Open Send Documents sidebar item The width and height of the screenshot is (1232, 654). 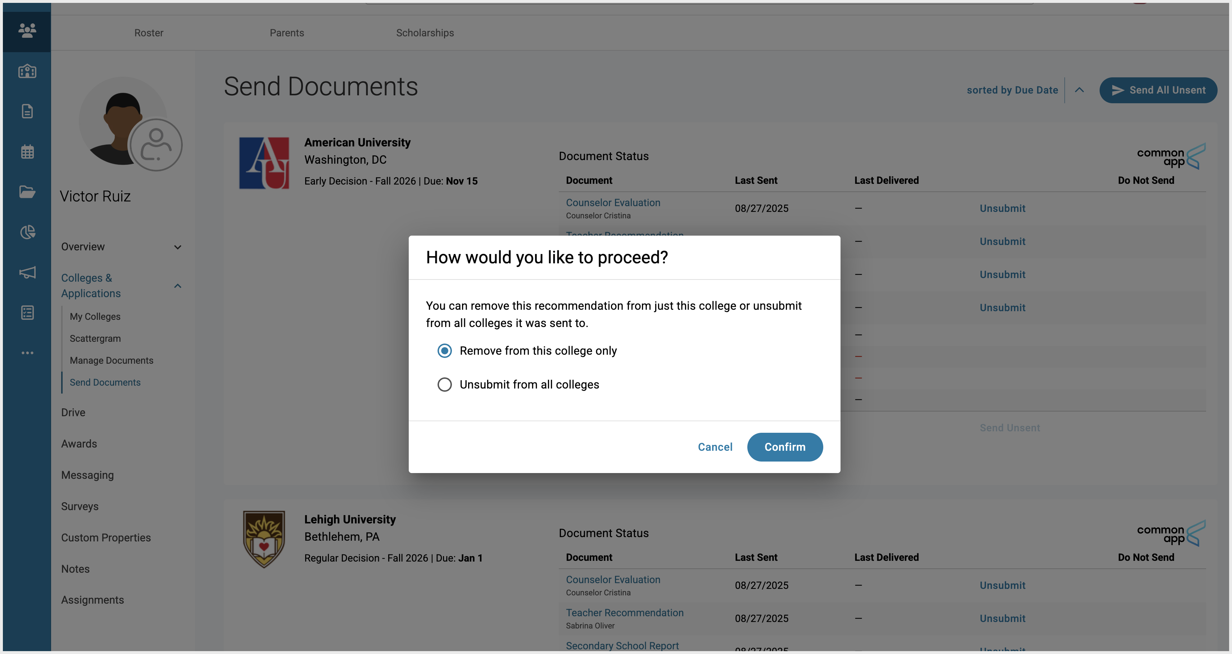pyautogui.click(x=105, y=382)
